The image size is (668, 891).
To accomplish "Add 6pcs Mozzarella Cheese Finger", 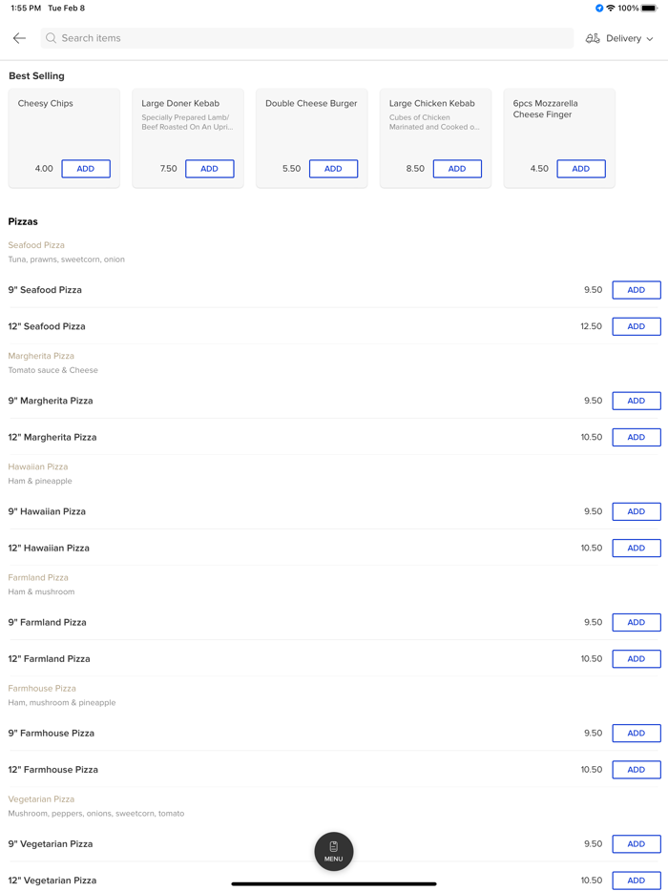I will pyautogui.click(x=581, y=169).
